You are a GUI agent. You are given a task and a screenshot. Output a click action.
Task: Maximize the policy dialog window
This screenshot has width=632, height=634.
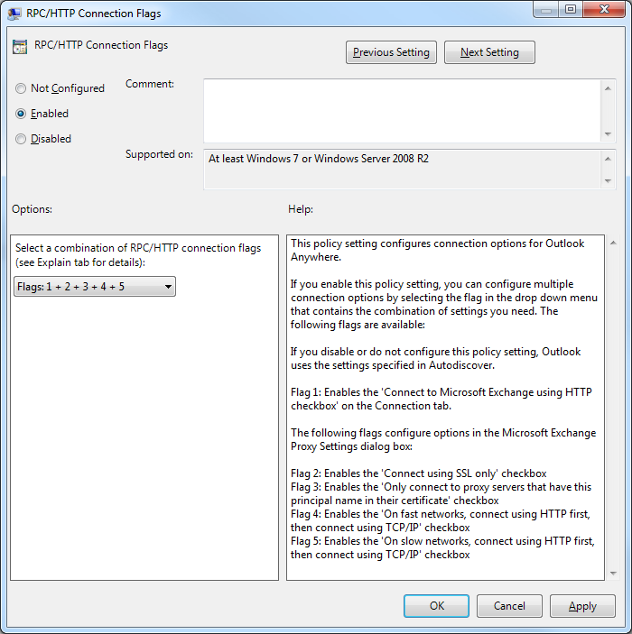pos(571,9)
